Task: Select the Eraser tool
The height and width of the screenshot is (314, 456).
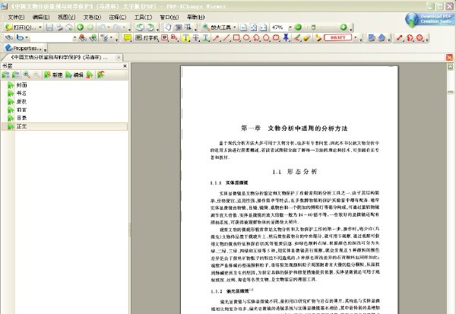Action: (x=306, y=38)
